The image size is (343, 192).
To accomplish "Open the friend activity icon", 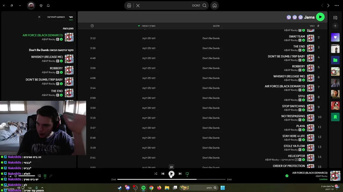I will (x=41, y=5).
